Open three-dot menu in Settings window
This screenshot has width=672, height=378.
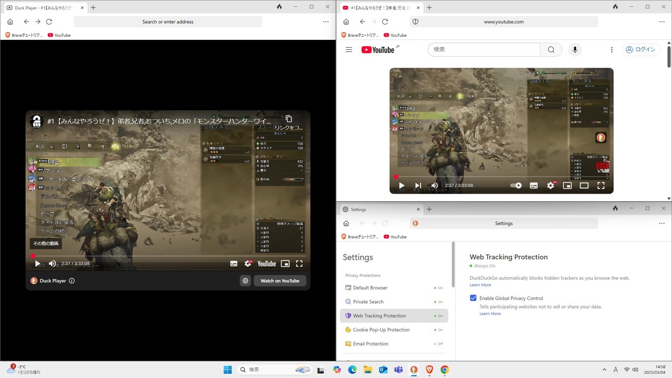point(661,223)
